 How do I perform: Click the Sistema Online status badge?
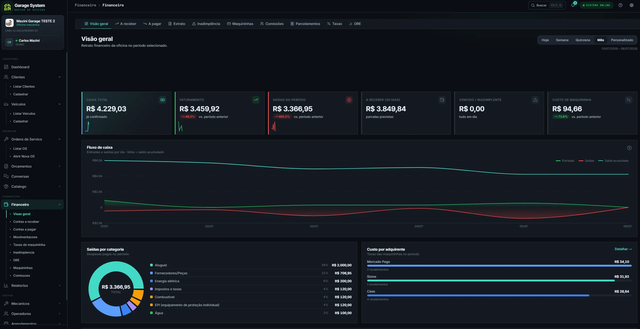click(596, 5)
